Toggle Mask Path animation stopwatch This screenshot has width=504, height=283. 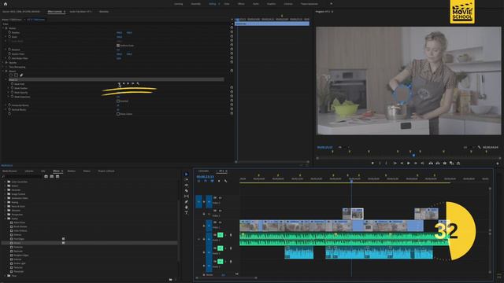13,84
